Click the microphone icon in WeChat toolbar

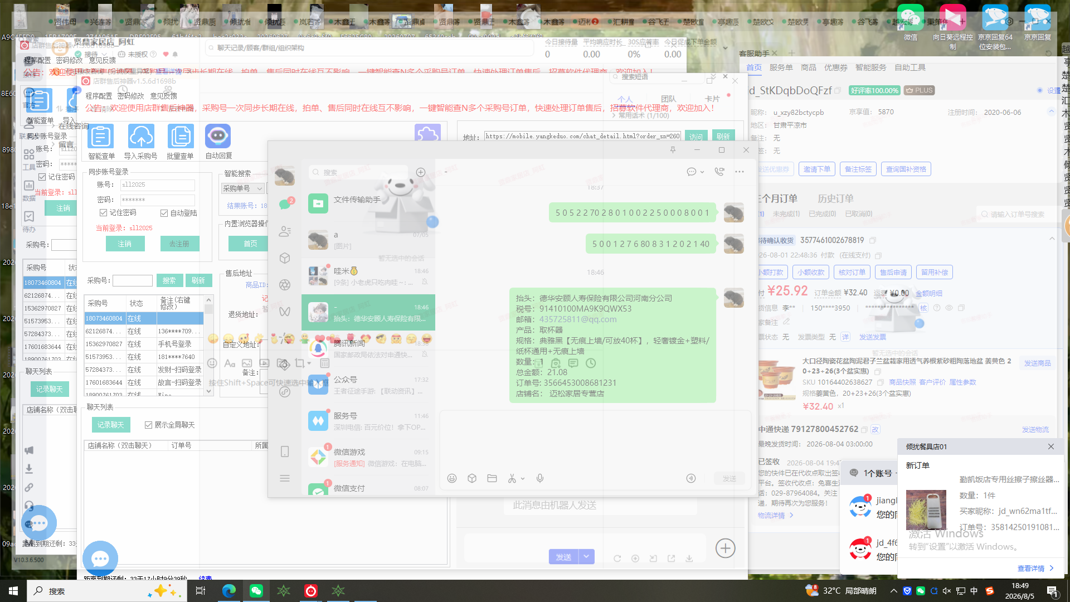click(x=540, y=478)
